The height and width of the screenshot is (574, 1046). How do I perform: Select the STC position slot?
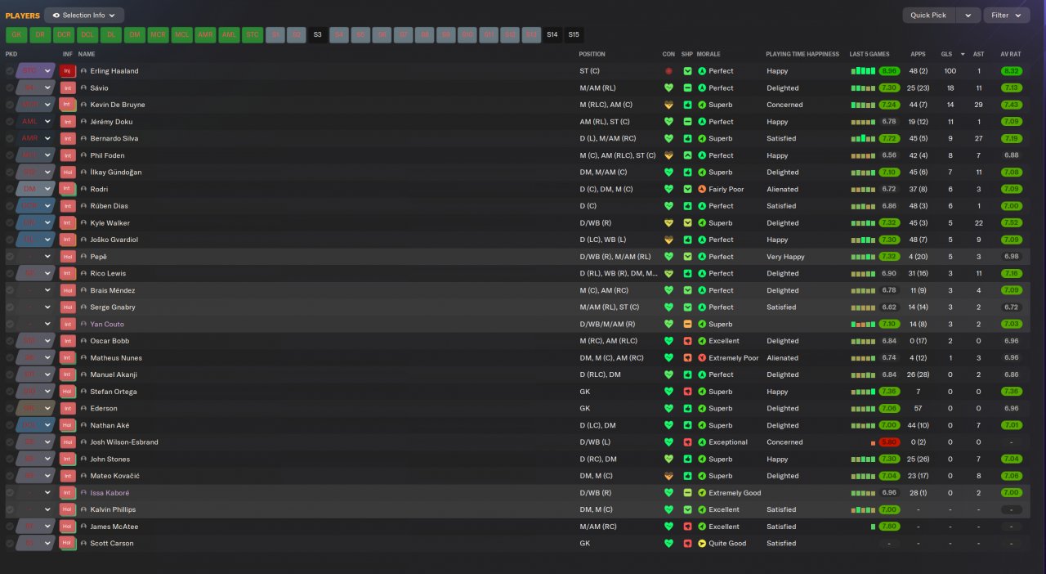tap(253, 35)
